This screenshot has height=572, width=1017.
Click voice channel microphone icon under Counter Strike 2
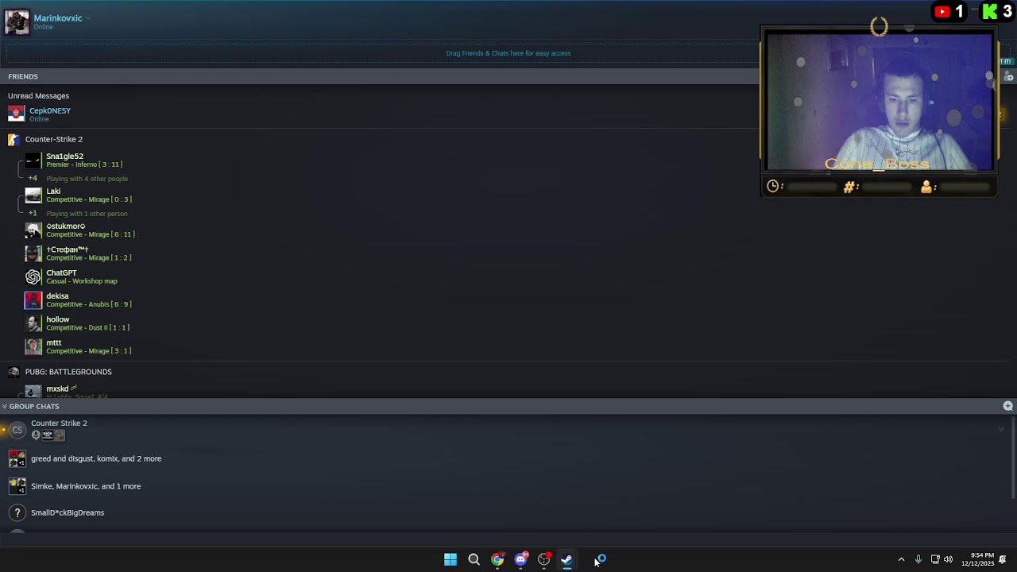36,435
